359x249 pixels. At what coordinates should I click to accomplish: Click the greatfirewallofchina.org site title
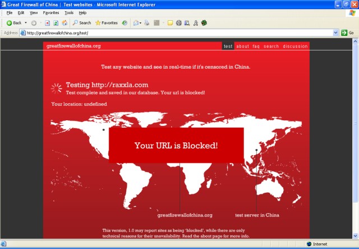(x=73, y=46)
